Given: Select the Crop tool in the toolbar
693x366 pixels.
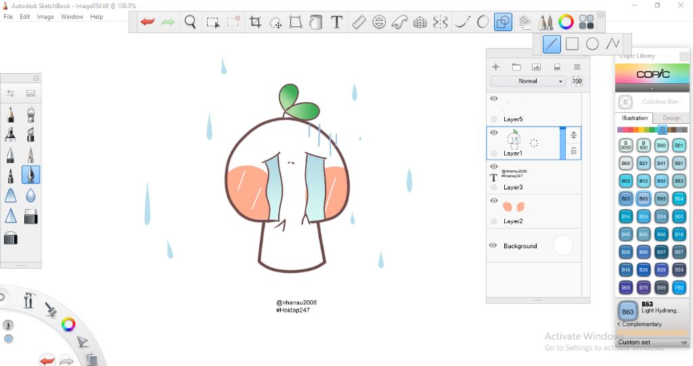Looking at the screenshot, I should click(x=255, y=22).
